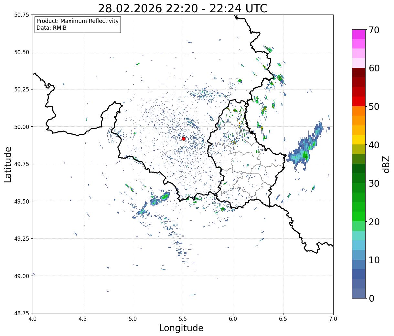Click the bright red colorbar swatch above 50

(x=359, y=101)
